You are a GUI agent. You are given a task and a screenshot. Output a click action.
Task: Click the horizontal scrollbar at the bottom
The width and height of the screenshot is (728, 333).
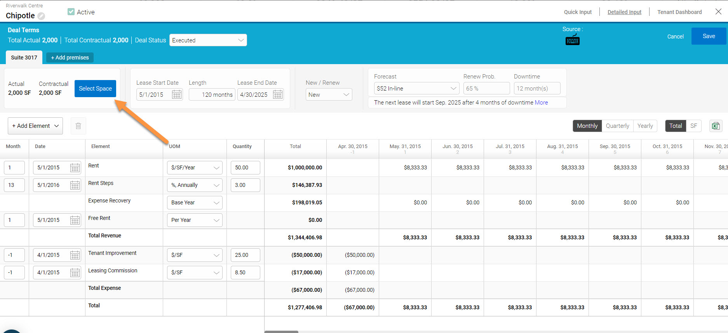281,331
